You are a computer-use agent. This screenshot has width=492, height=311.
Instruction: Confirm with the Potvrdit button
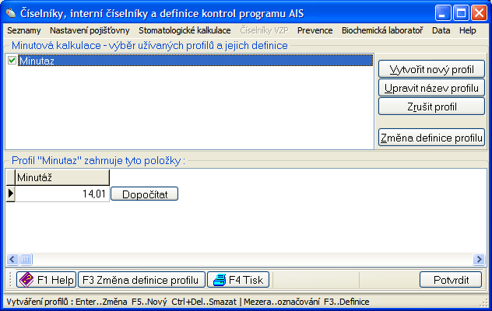pyautogui.click(x=451, y=280)
